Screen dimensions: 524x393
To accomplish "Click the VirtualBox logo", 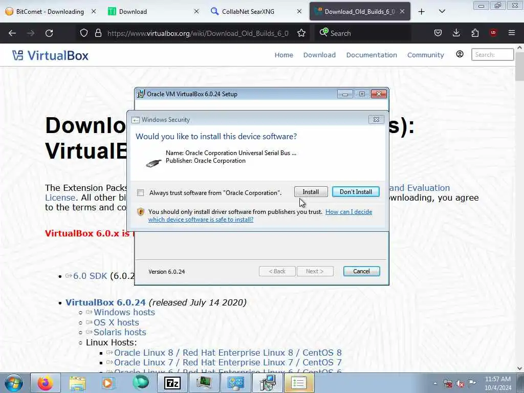I will (51, 55).
